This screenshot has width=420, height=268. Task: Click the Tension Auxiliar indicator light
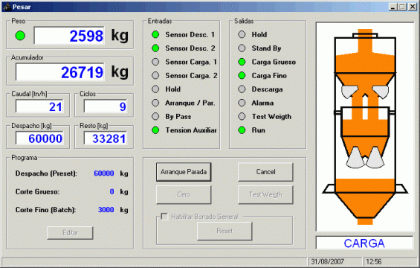pos(155,130)
